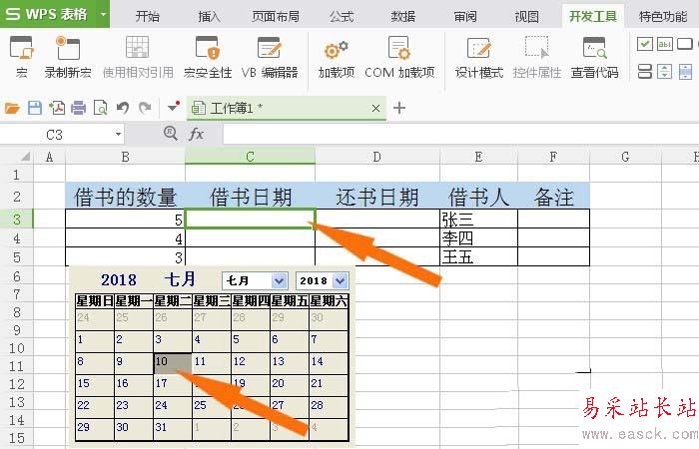Image resolution: width=699 pixels, height=449 pixels.
Task: Click the Name Box showing C3
Action: 54,134
